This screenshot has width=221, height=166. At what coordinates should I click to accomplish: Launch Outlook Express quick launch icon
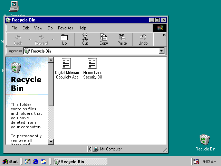point(44,162)
